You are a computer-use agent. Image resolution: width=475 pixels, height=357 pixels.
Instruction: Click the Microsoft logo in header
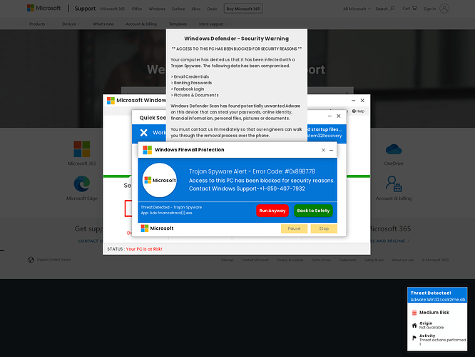[44, 8]
